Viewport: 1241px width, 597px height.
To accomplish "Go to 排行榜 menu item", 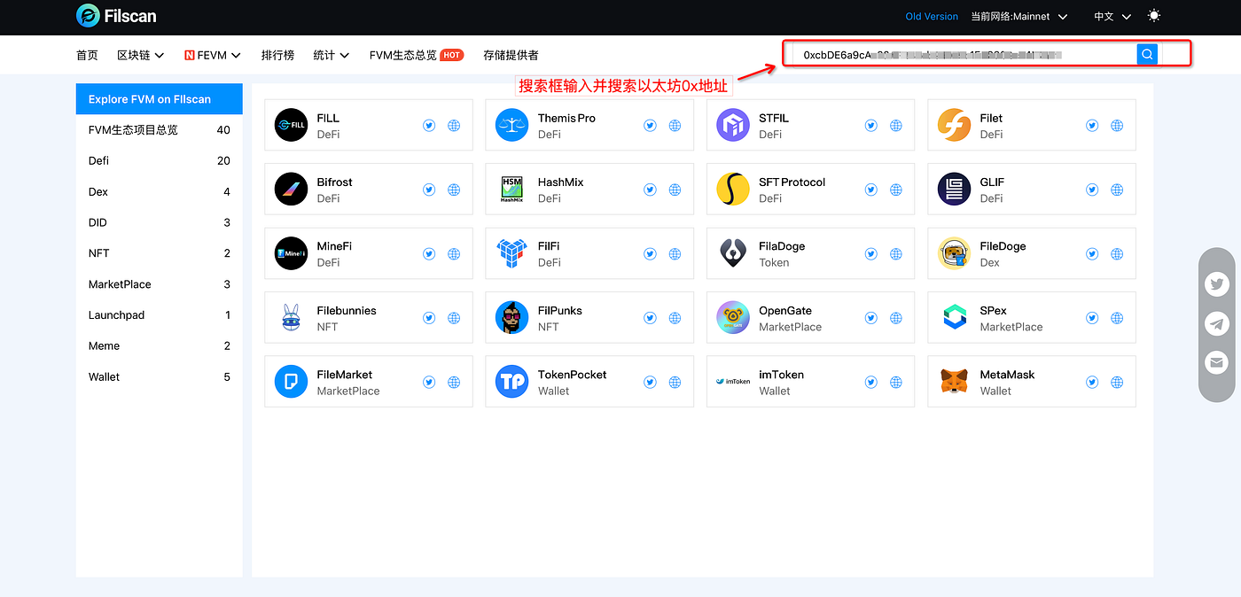I will pos(277,55).
